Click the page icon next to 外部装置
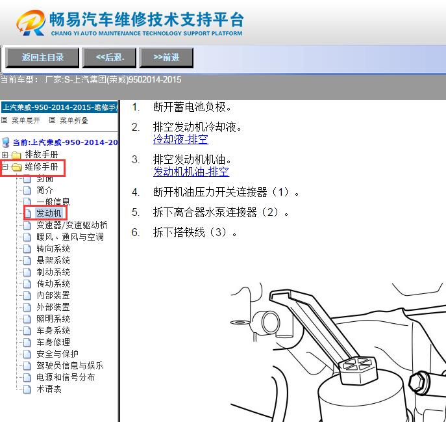 [27, 307]
